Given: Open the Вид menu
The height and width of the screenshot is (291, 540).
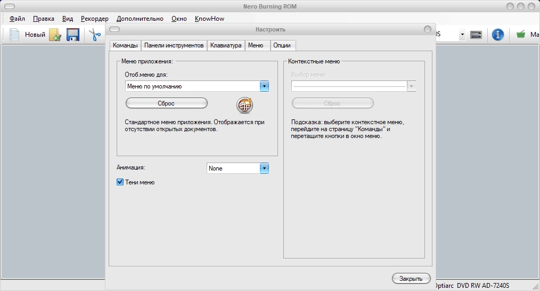Looking at the screenshot, I should coord(68,19).
